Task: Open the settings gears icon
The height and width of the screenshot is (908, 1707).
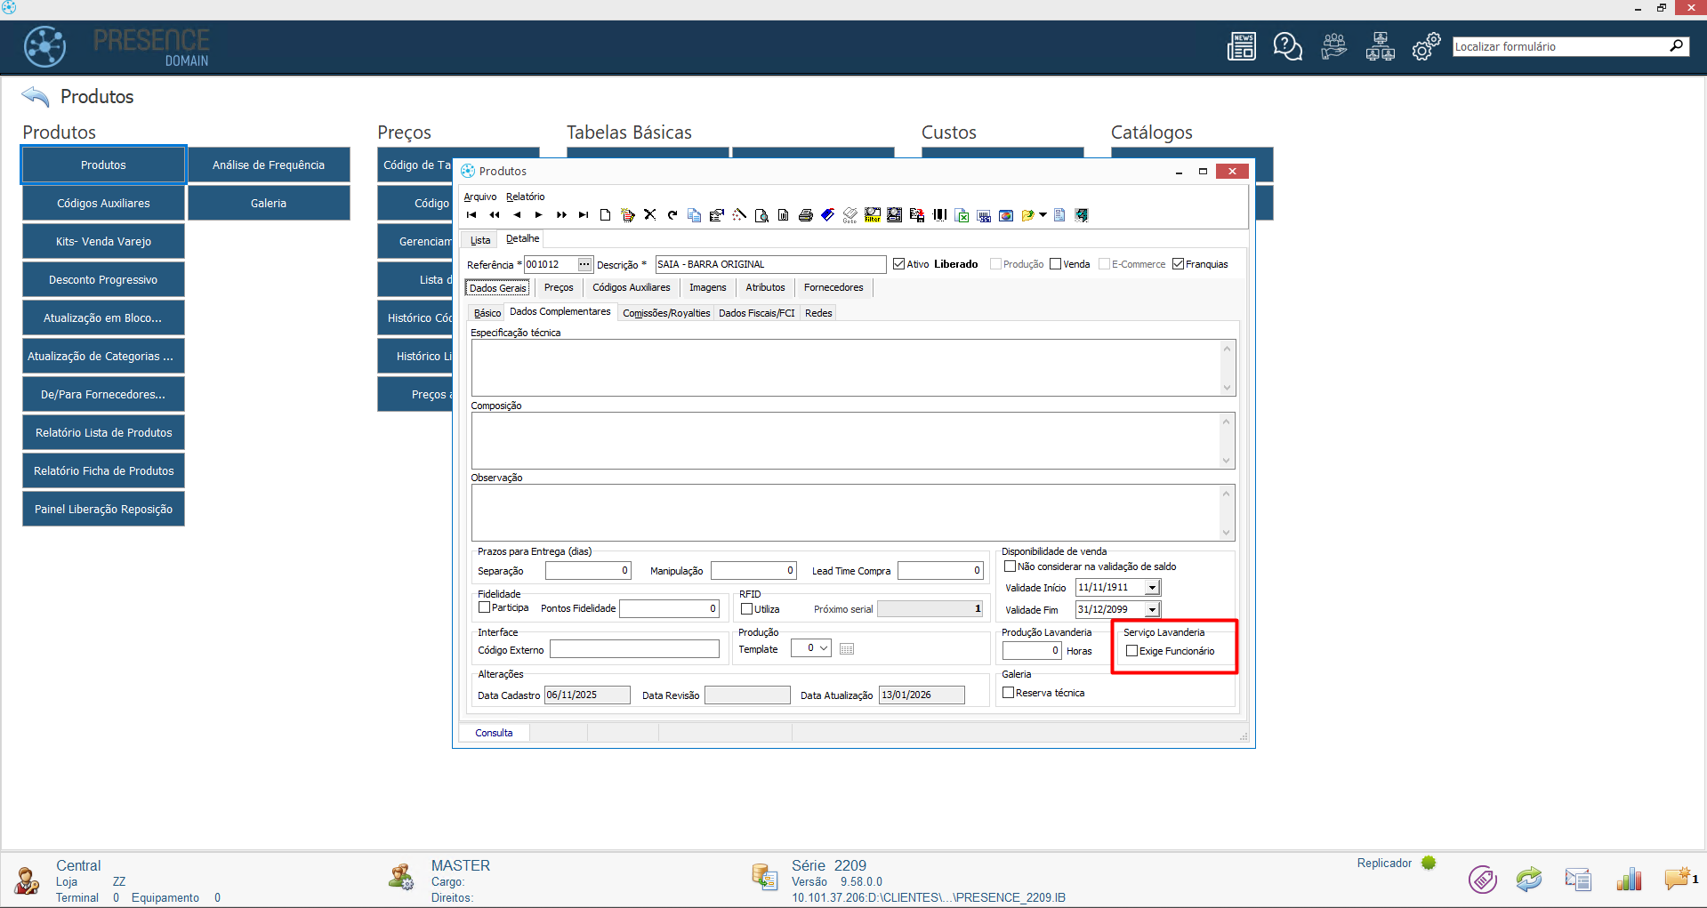Action: click(1426, 46)
